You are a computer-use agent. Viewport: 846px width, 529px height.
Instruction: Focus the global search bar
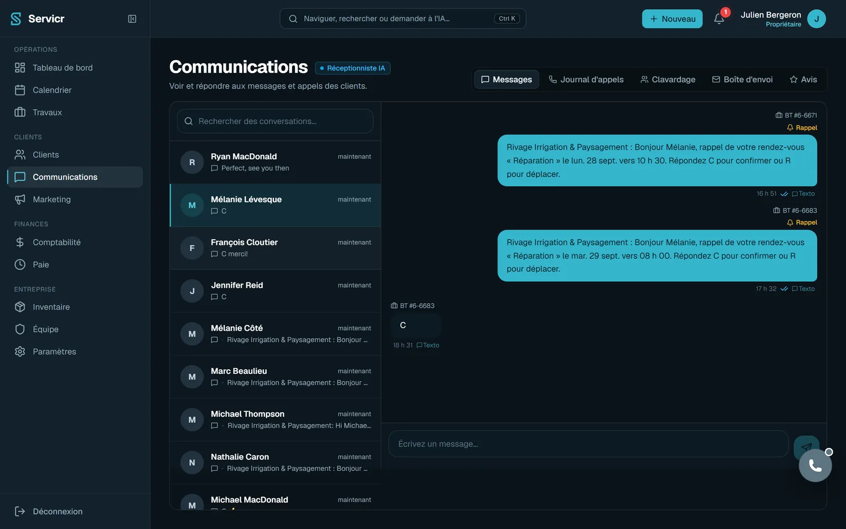point(402,19)
